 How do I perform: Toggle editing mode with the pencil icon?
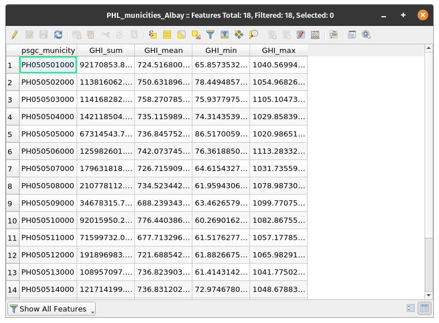click(x=14, y=35)
